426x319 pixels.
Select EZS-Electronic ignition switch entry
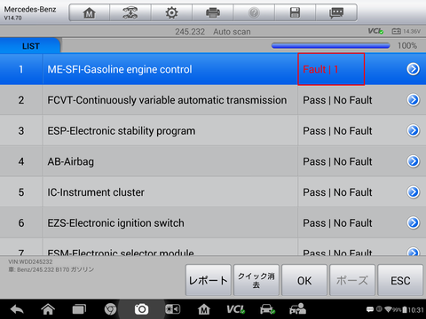[x=213, y=222]
